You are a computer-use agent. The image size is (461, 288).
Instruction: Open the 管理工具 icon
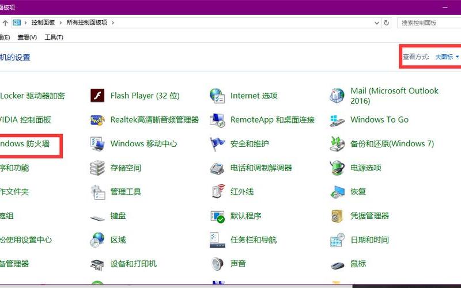pos(97,192)
